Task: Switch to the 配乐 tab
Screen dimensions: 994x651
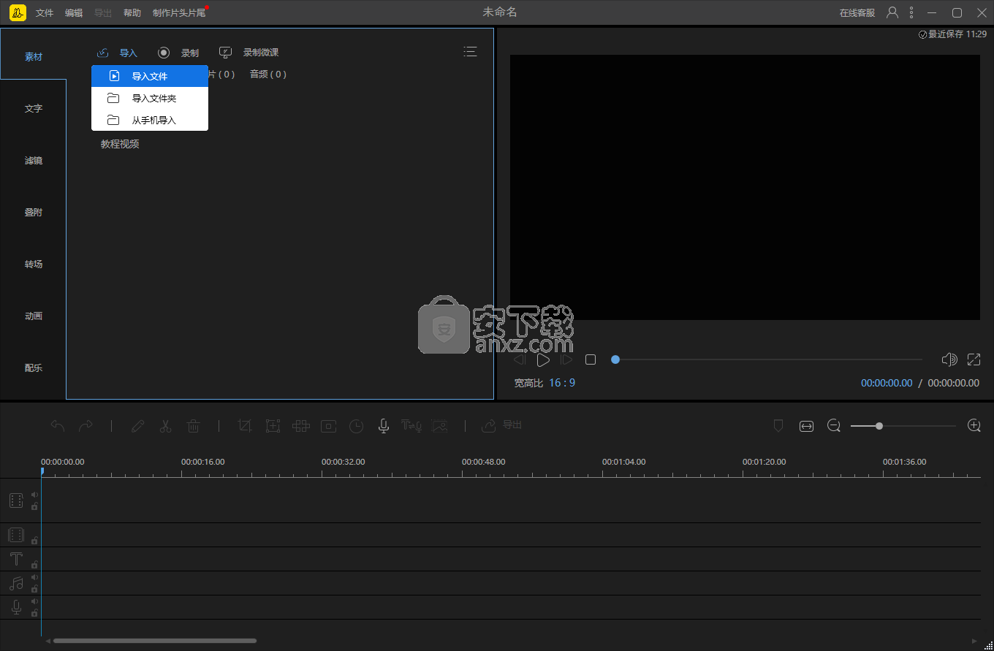Action: coord(34,368)
